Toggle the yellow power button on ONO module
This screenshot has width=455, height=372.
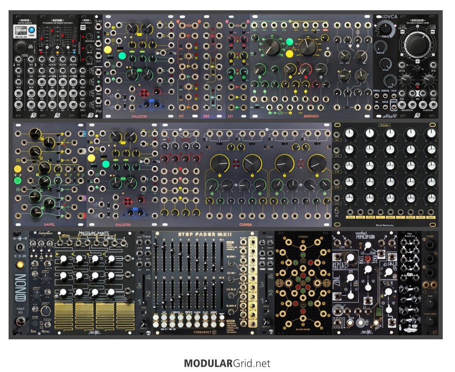pos(20,265)
